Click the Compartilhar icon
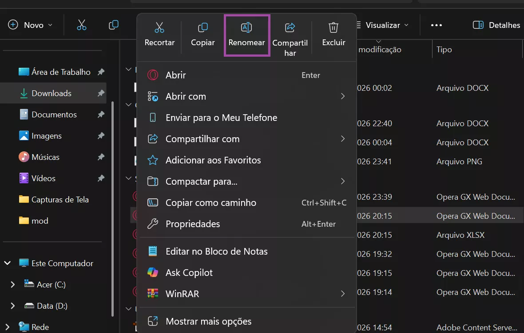 [290, 27]
